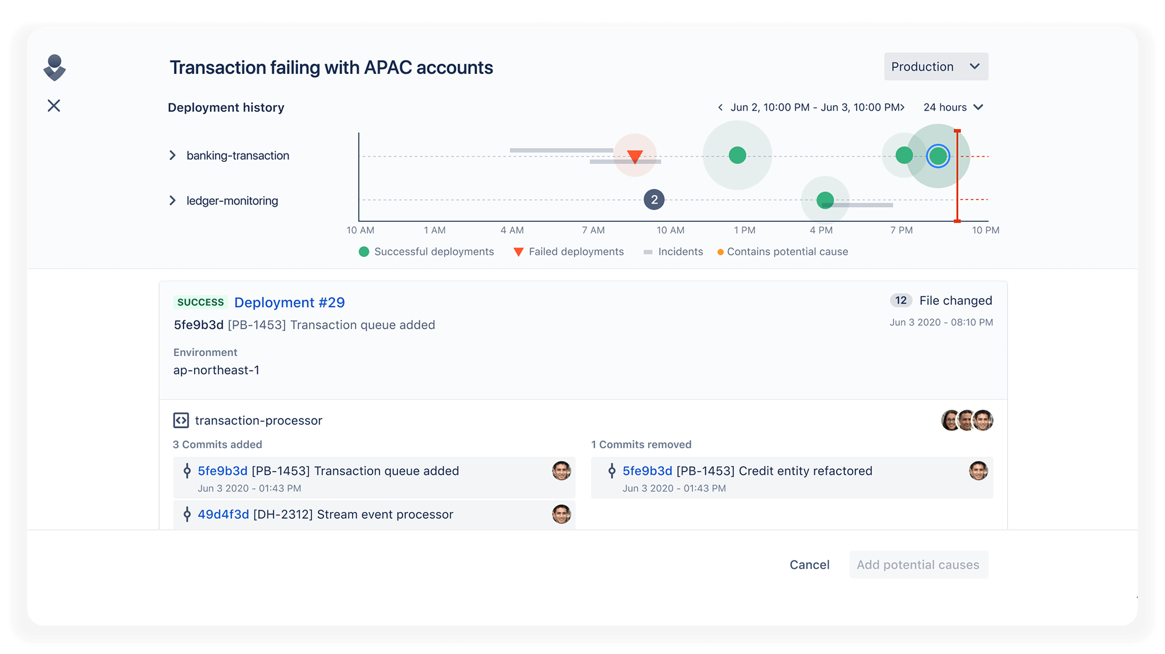Open the Production environment dropdown
The height and width of the screenshot is (654, 1165).
tap(936, 67)
